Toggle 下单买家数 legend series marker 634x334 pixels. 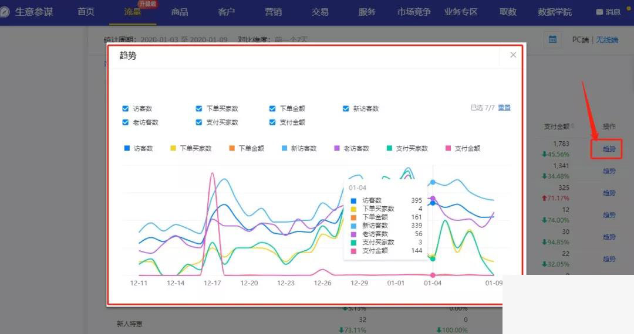173,148
